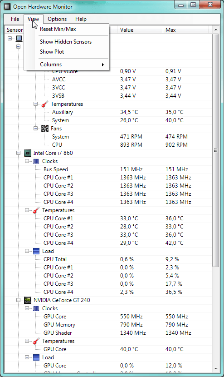Collapse the NVIDIA GeForce GT 240 node

click(18, 300)
